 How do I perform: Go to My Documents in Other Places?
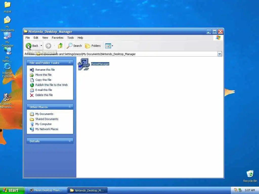click(x=44, y=114)
